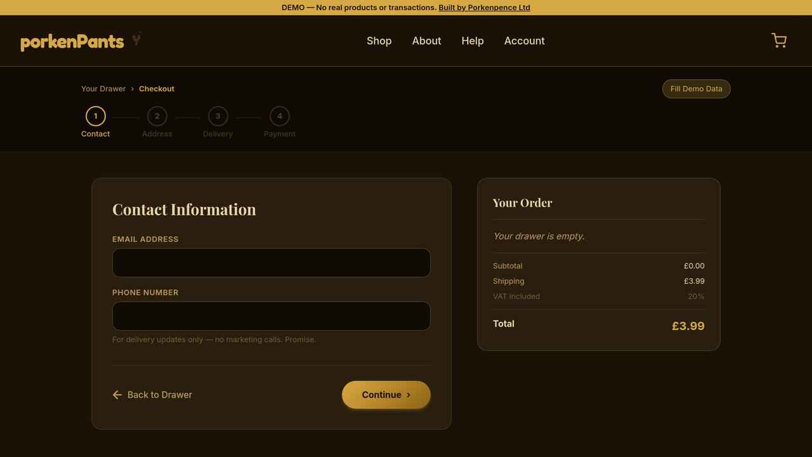Click the Fill Demo Data button
Viewport: 812px width, 457px height.
697,89
